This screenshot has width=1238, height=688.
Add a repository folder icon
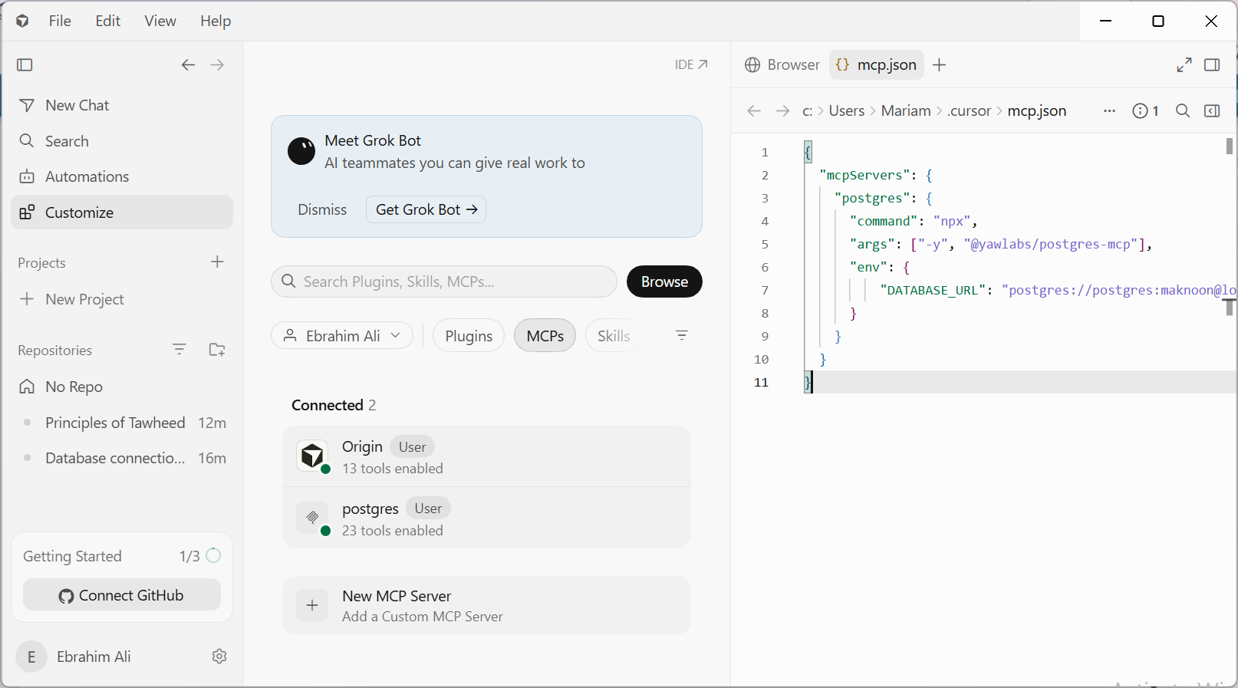217,349
